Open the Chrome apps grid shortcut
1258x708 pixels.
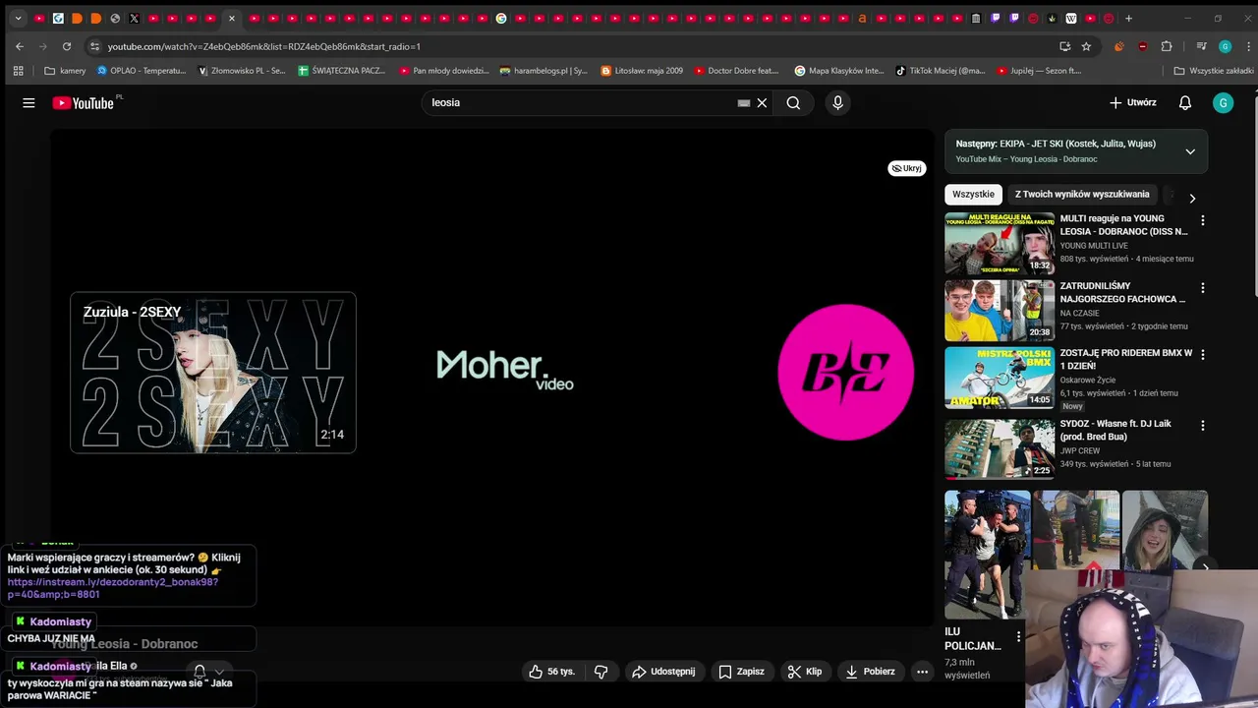click(18, 71)
